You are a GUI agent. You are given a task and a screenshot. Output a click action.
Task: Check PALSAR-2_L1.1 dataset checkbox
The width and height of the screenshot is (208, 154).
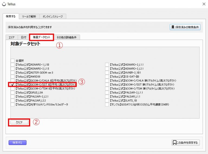point(107,92)
